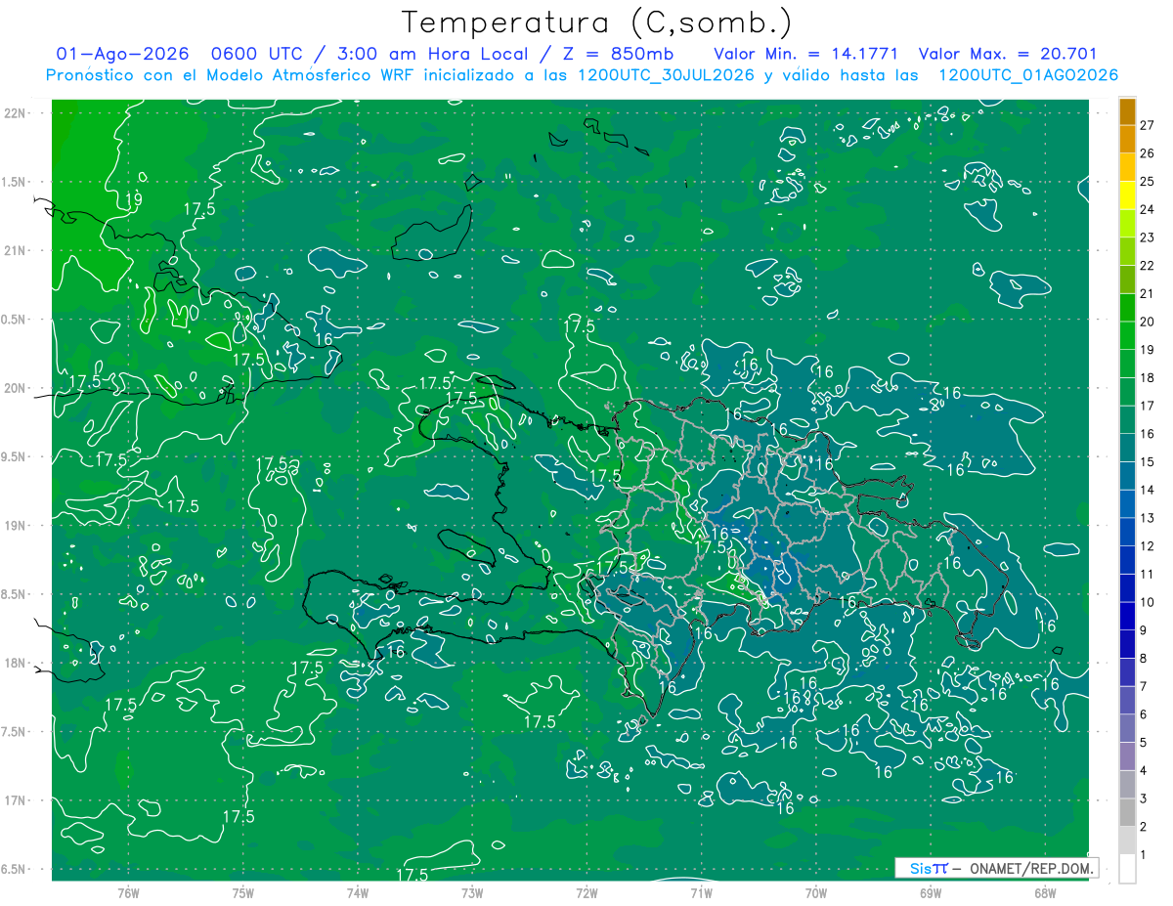1173x906 pixels.
Task: Click the color scale label '4'
Action: tap(1143, 771)
